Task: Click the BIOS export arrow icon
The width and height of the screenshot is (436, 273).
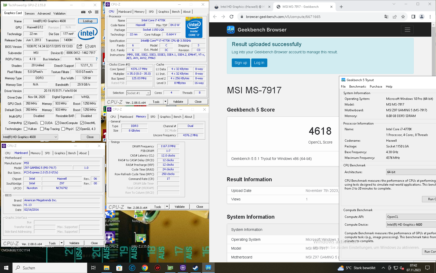Action: coord(80,46)
